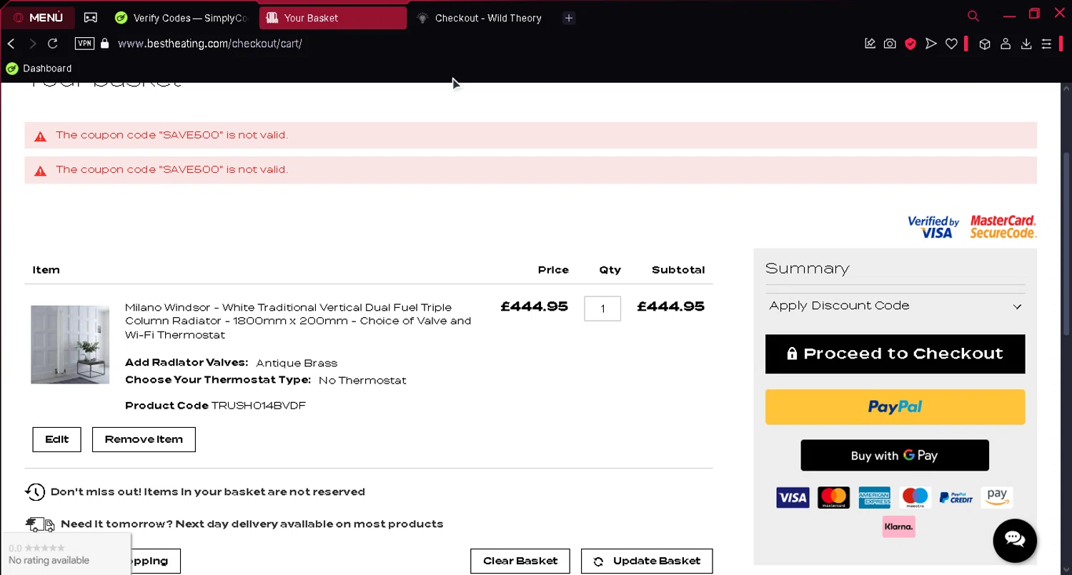Expand the Apply Discount Code section

point(895,306)
